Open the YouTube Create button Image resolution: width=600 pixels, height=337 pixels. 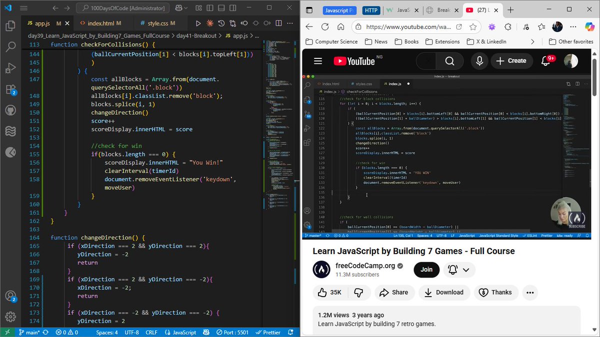pyautogui.click(x=512, y=61)
